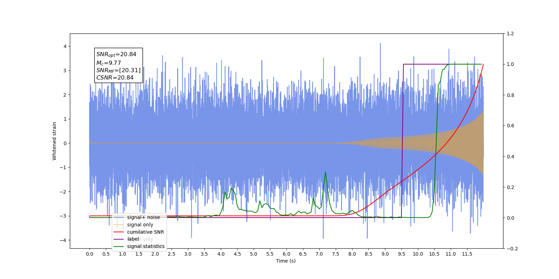The width and height of the screenshot is (559, 279).
Task: Click x-axis tick label 2.5
Action: [172, 254]
